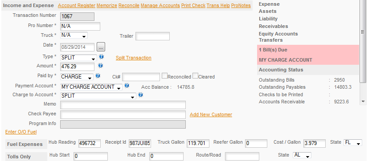Click the Memo input field
368x161 pixels.
coord(123,105)
